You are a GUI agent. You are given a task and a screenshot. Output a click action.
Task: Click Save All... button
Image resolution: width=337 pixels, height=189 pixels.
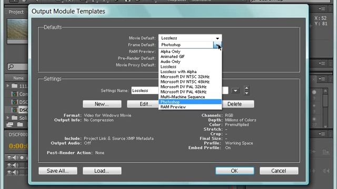point(58,171)
